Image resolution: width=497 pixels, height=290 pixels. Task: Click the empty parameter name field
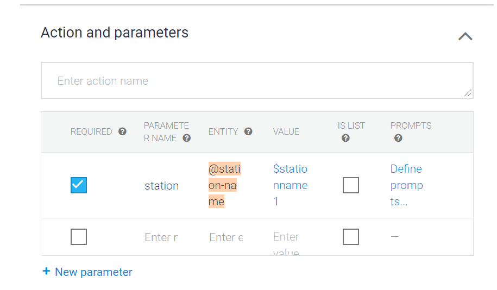(x=161, y=237)
